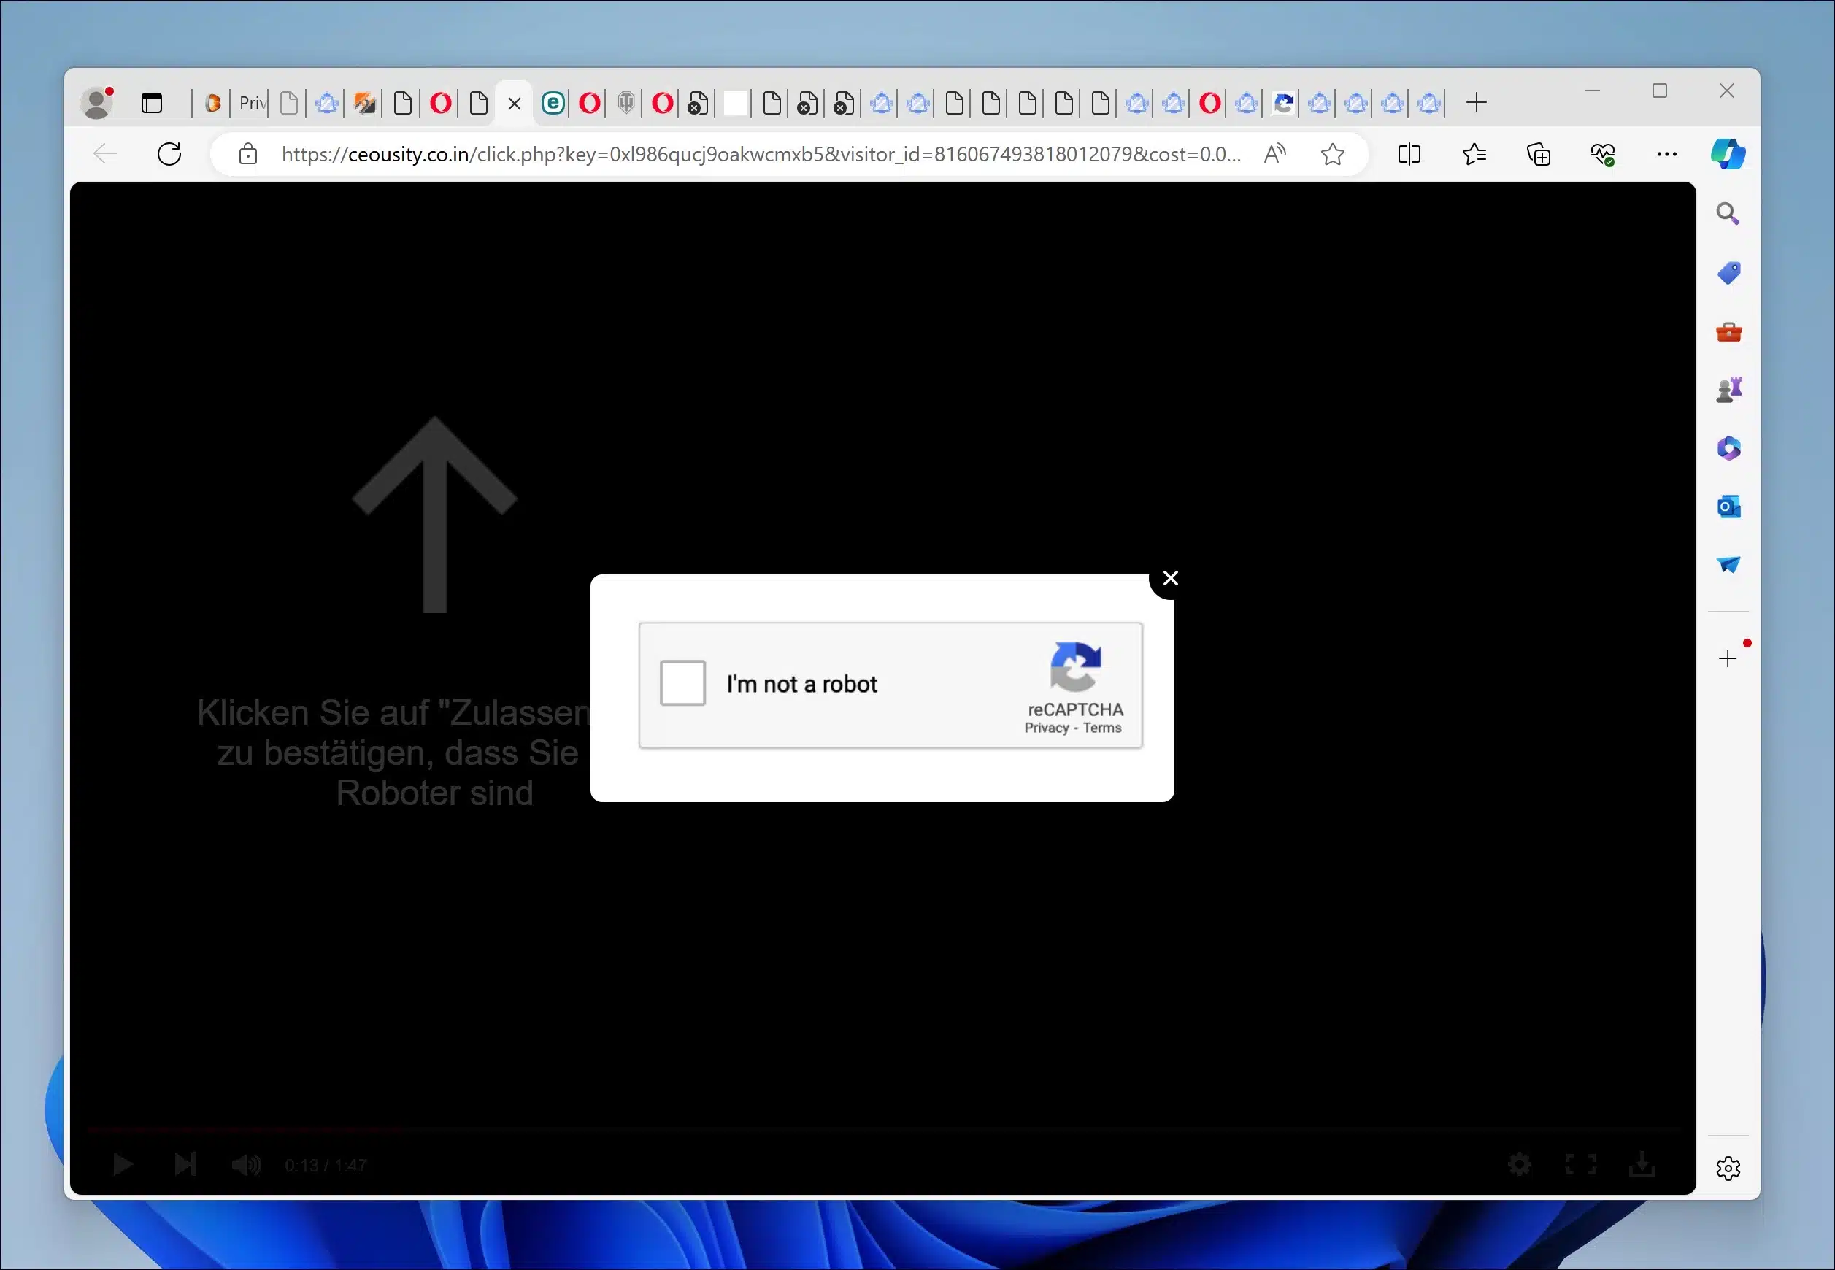Open split screen view
1835x1270 pixels.
(1409, 153)
